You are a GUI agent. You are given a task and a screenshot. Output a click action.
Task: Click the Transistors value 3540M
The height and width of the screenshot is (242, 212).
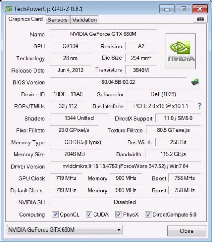click(x=141, y=70)
